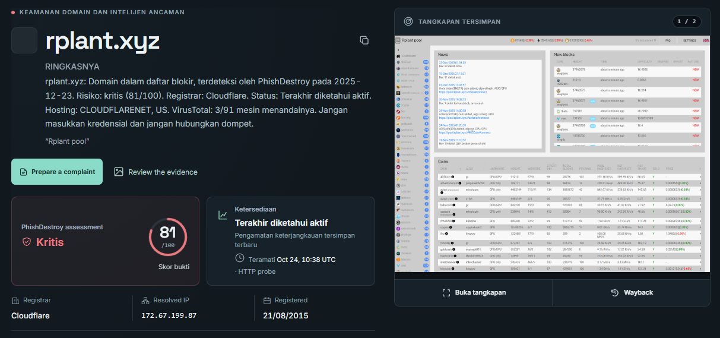Click the 1 / 2 screenshot pager
This screenshot has width=720, height=338.
coord(687,21)
